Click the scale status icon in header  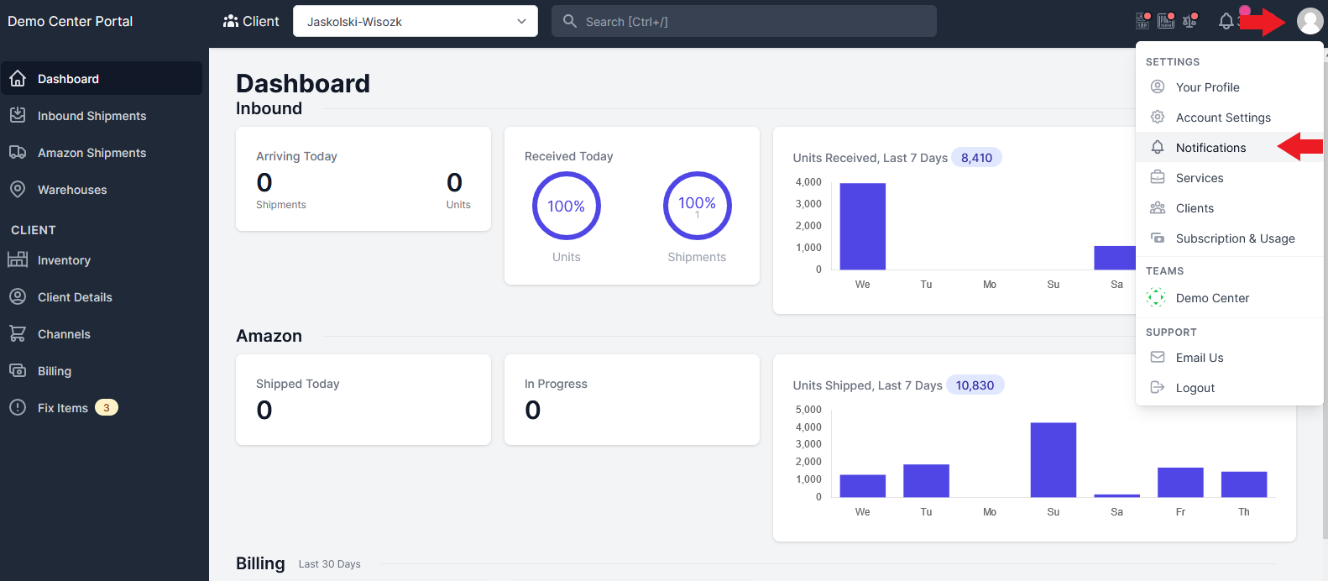(x=1190, y=21)
